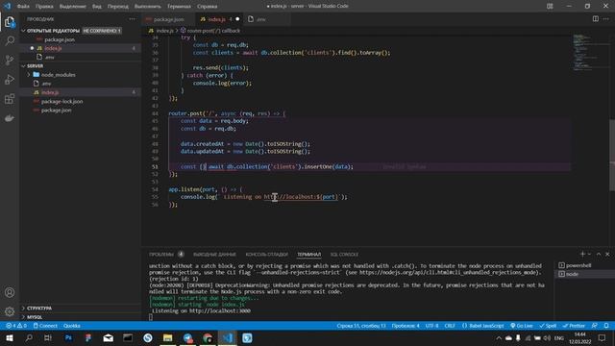Image resolution: width=615 pixels, height=346 pixels.
Task: Open the editor more actions ellipsis
Action: [606, 19]
